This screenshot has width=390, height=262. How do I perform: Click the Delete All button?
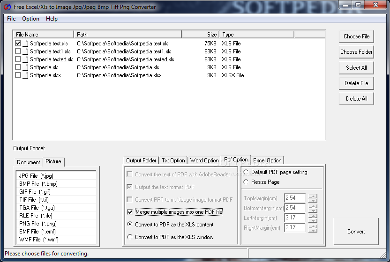coord(356,99)
